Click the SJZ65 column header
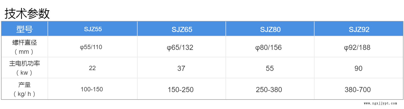Screen dimensions: 404x109 coord(182,29)
